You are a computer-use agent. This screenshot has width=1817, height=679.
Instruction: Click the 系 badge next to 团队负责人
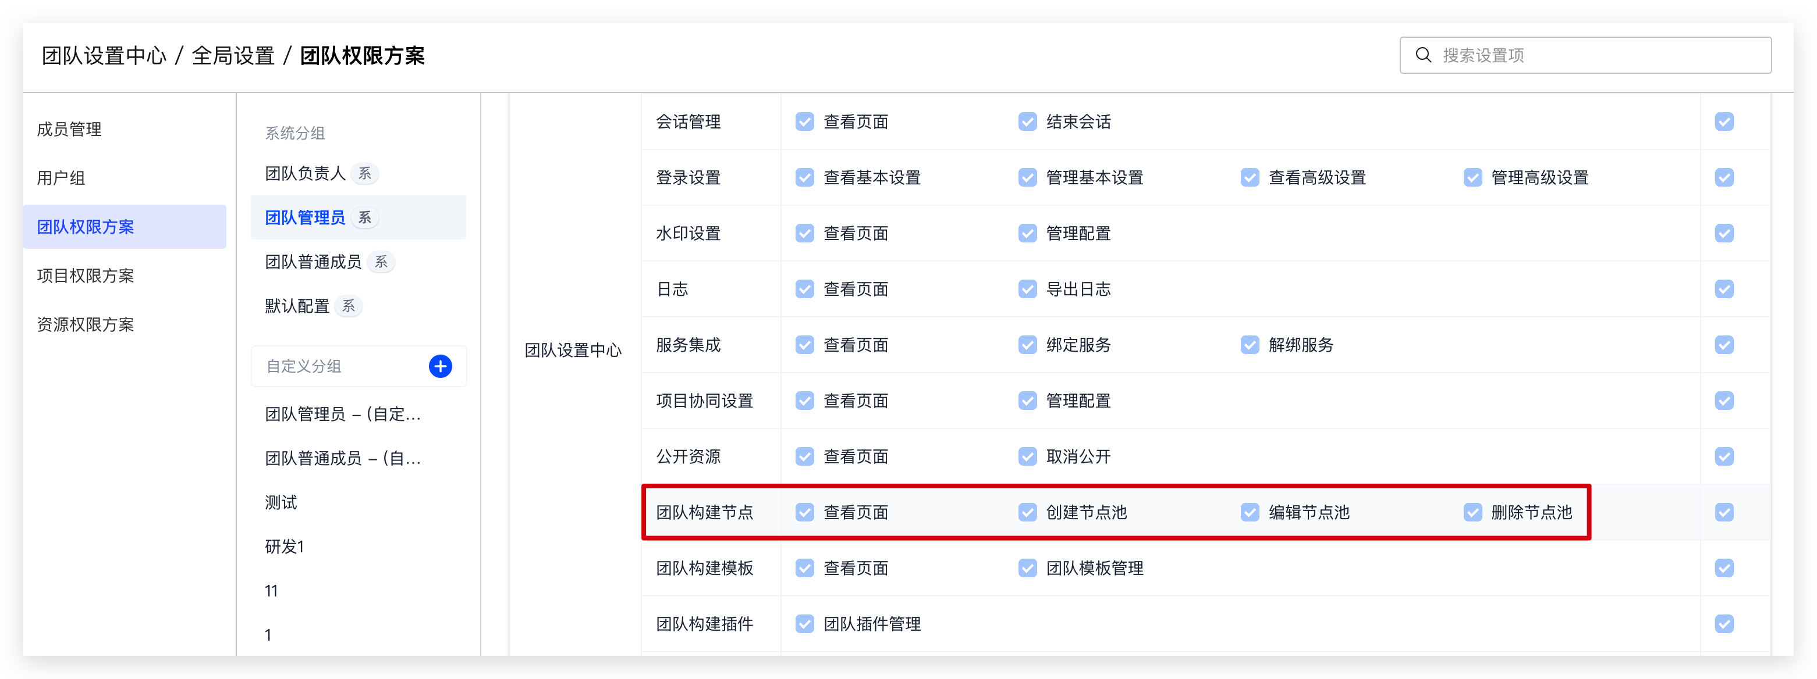click(365, 174)
